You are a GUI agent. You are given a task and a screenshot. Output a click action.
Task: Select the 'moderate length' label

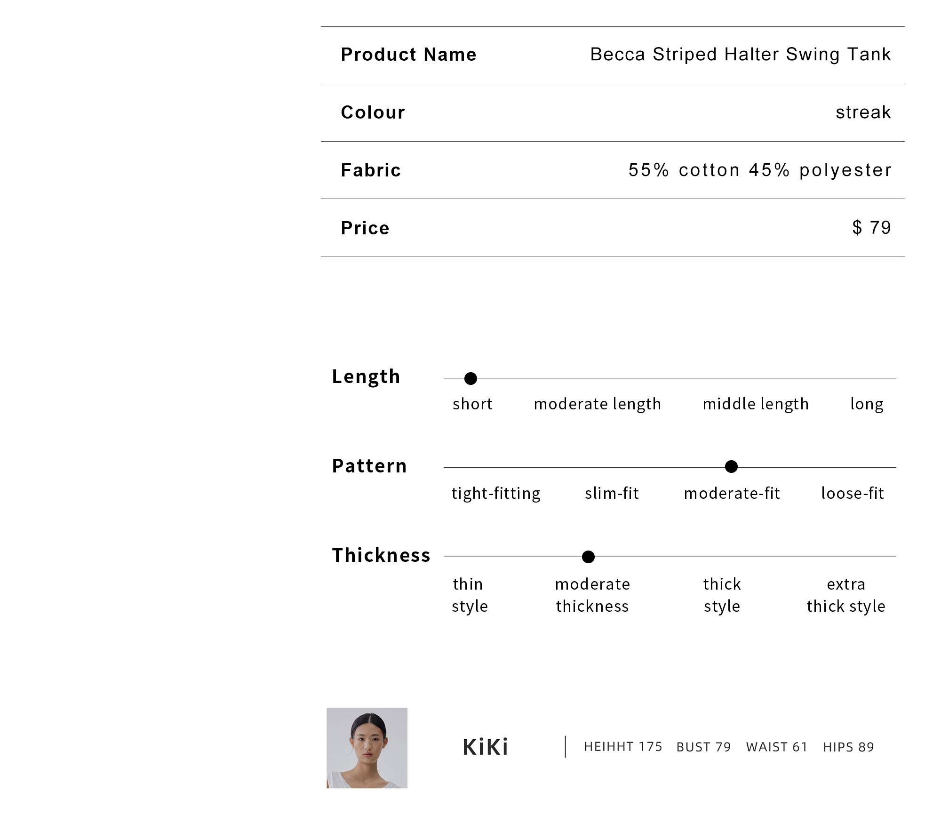[x=598, y=404]
